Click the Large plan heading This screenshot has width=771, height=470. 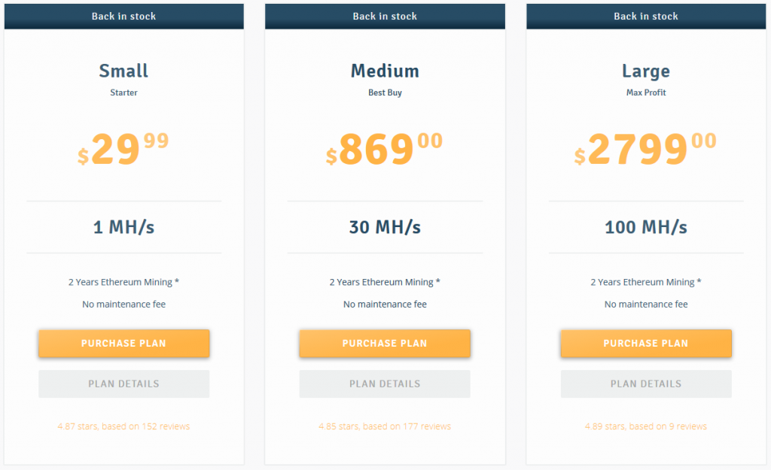point(646,71)
